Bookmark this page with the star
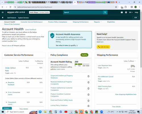142x114 pixels. pos(116,7)
